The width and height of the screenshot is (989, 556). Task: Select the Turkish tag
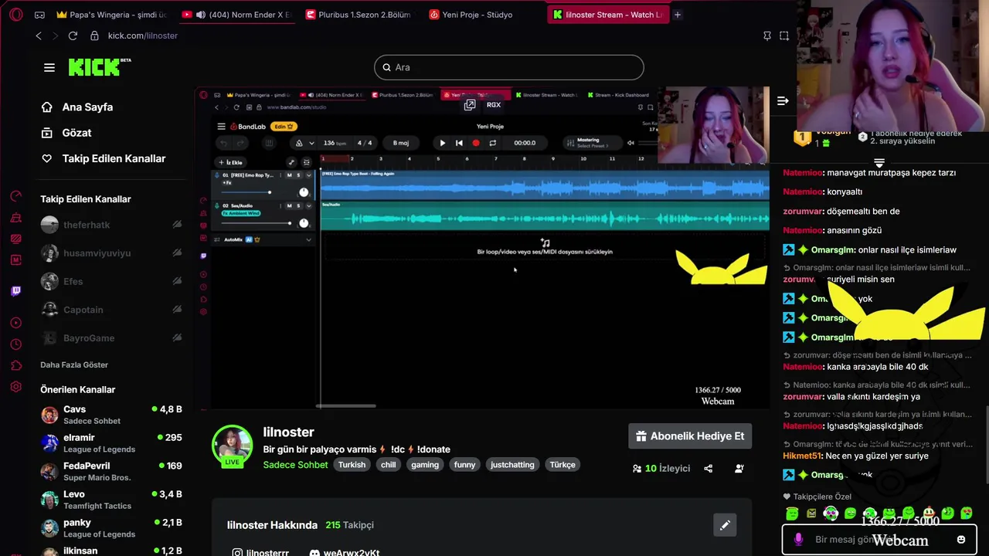coord(352,465)
